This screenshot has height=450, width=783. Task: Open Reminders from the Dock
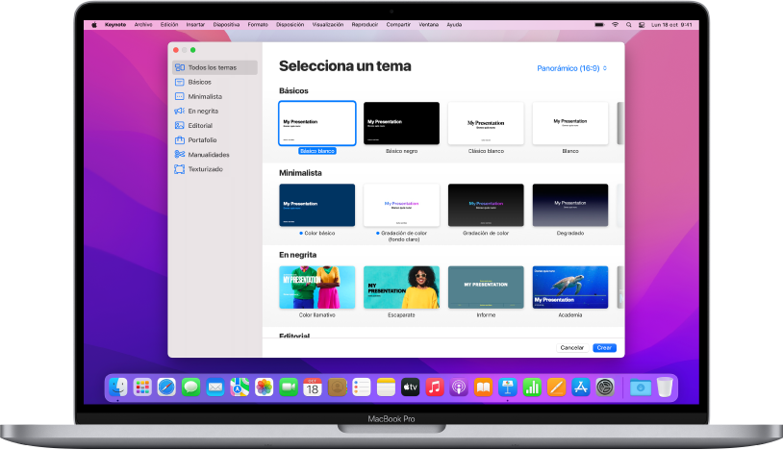coord(361,387)
